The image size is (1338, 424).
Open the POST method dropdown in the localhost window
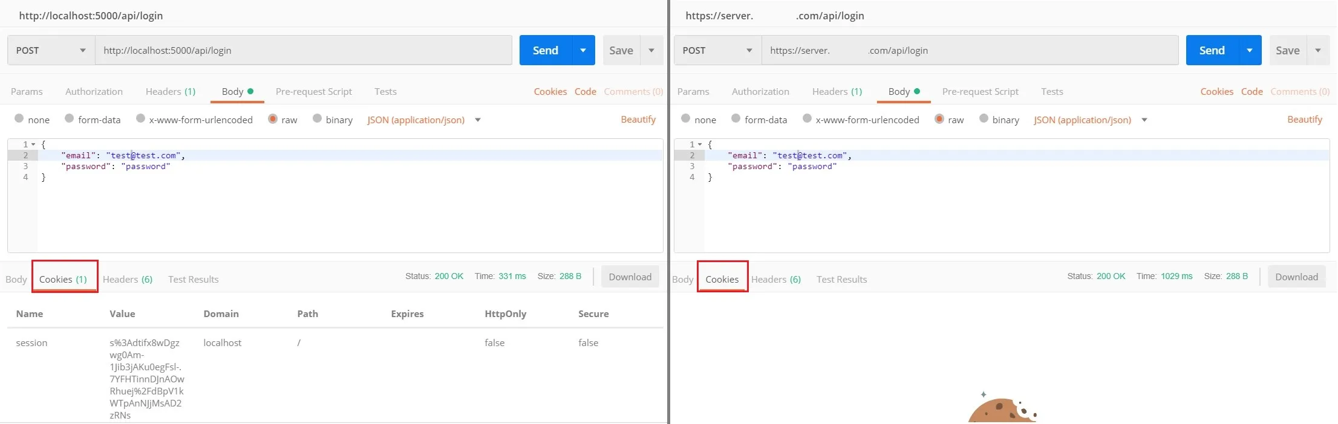click(x=51, y=50)
